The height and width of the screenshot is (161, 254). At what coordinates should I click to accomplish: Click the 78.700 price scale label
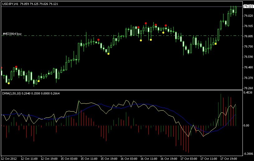[248, 47]
